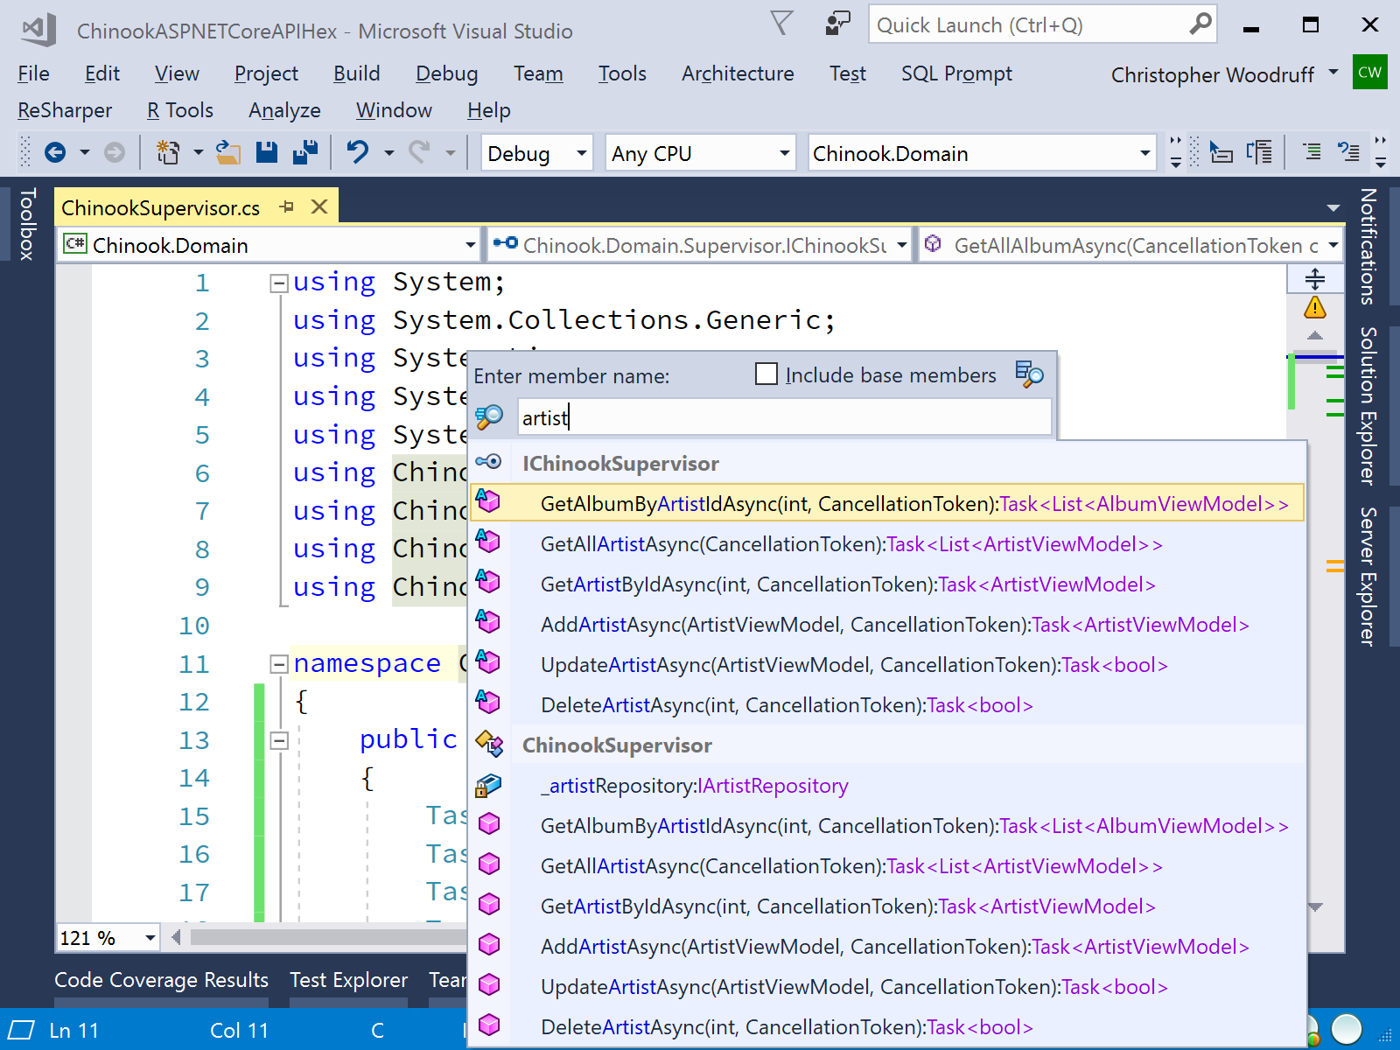Pin the ChinookSupervisor.cs tab
Viewport: 1400px width, 1050px height.
point(287,207)
